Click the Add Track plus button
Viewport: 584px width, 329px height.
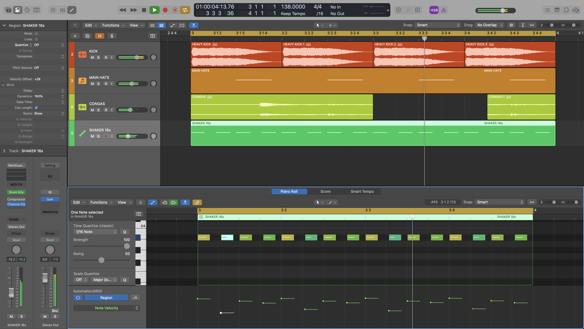point(75,36)
